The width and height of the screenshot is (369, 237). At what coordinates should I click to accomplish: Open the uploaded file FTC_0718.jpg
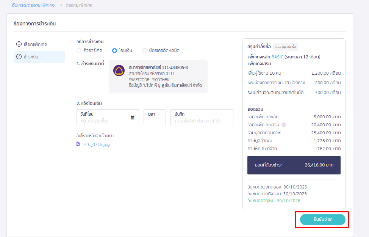tap(96, 144)
